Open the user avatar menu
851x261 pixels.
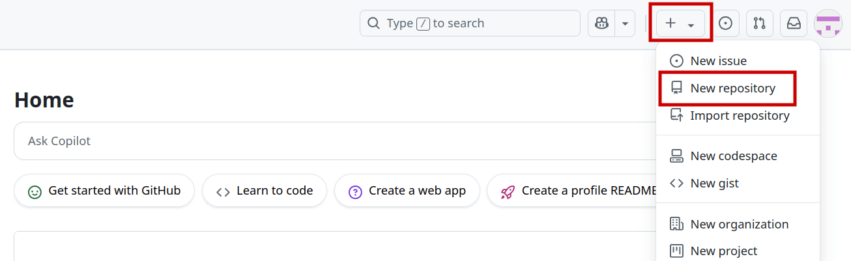tap(828, 23)
